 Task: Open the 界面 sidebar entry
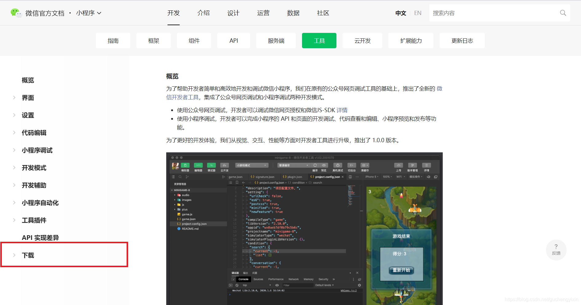click(x=28, y=98)
